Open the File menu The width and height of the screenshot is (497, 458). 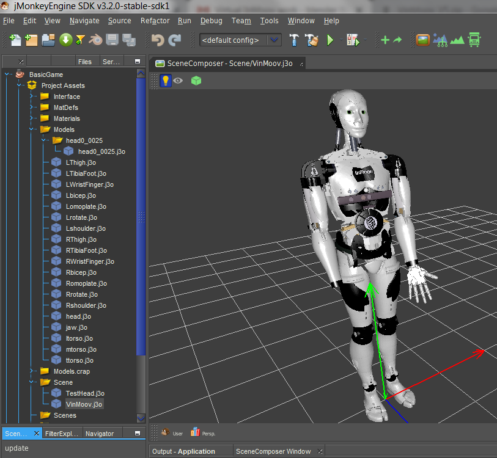point(9,21)
